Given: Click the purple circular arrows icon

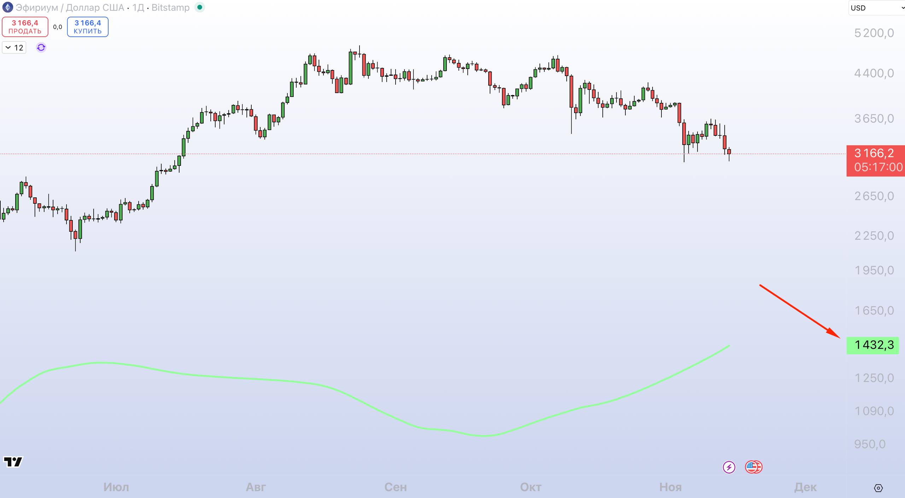Looking at the screenshot, I should (x=41, y=47).
